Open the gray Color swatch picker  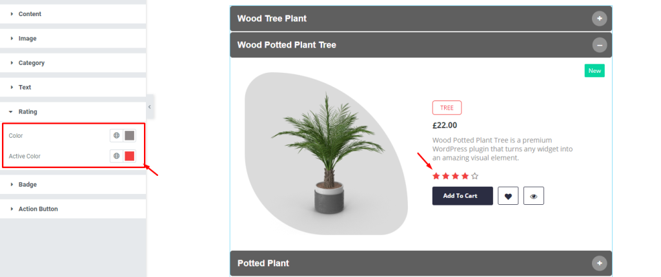pyautogui.click(x=129, y=135)
